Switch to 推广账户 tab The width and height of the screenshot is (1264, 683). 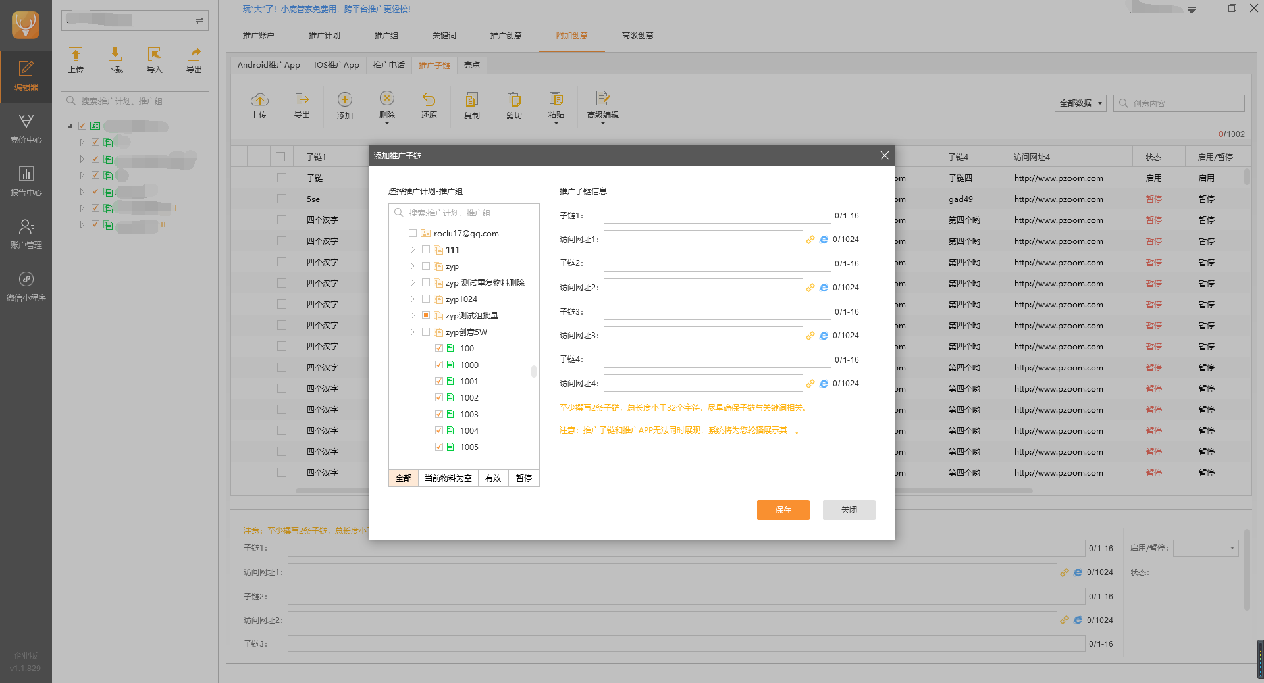tap(258, 36)
